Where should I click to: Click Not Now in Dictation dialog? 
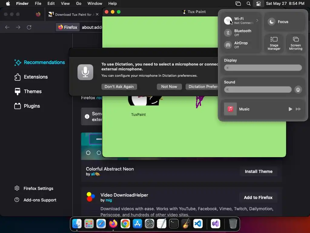(169, 86)
